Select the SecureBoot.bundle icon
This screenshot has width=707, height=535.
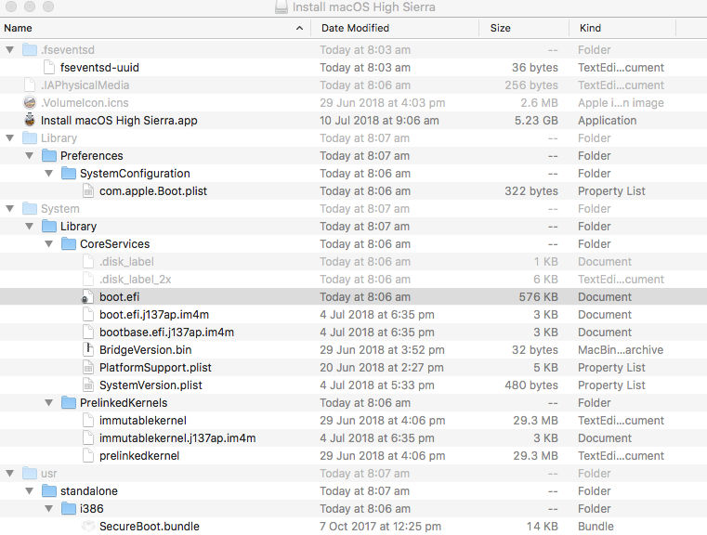[88, 527]
